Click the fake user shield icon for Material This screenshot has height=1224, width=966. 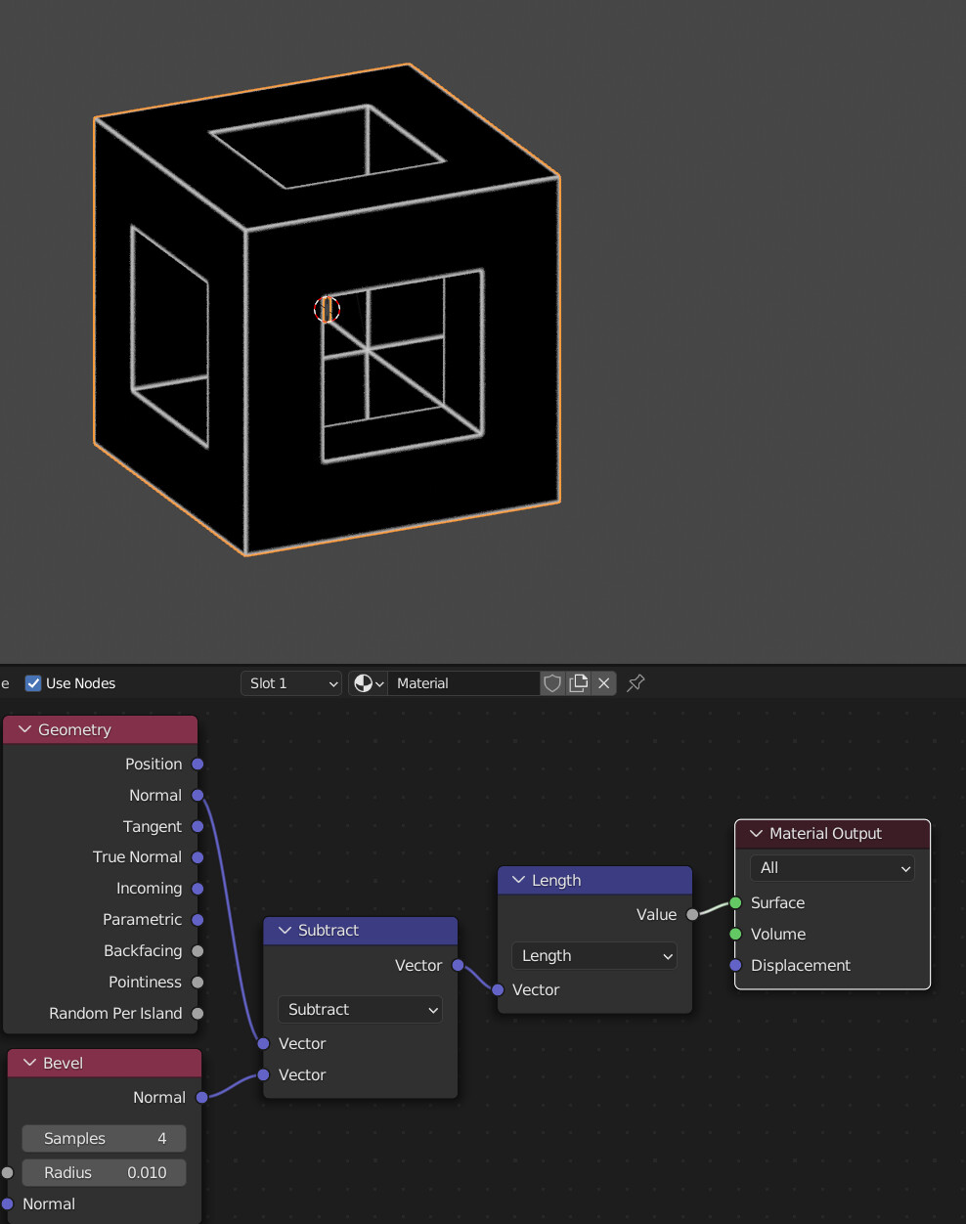click(x=552, y=683)
